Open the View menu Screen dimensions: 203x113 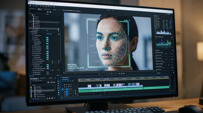point(35,4)
